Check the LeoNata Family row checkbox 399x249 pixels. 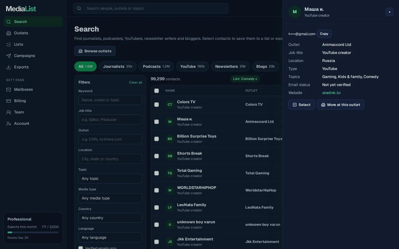[157, 207]
